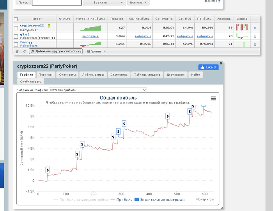Viewport: 273px width, 211px height.
Task: Click the $ marker near game 290
Action: [x=118, y=131]
